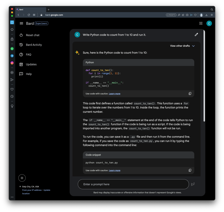This screenshot has width=224, height=212.
Task: Open sidebar setup three dots
Action: 12,197
